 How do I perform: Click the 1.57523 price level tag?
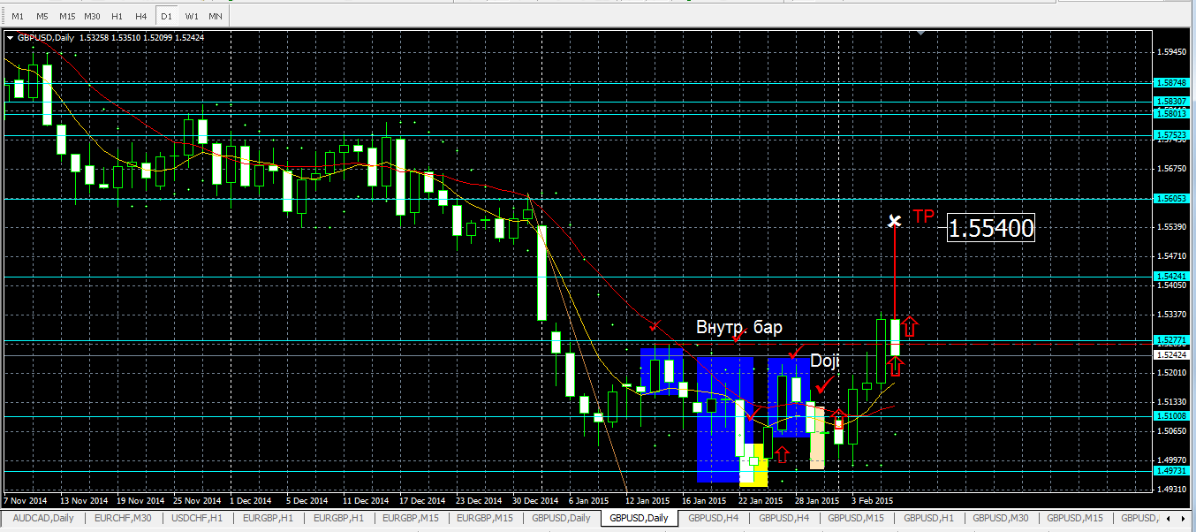coord(1172,135)
